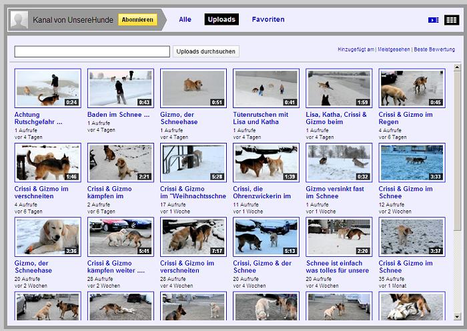Focus the uploads search field
The width and height of the screenshot is (467, 331).
click(x=92, y=51)
